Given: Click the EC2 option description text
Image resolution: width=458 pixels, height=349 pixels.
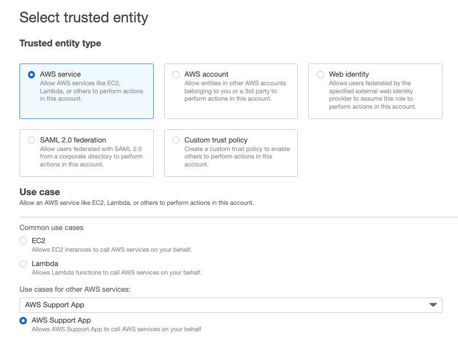Looking at the screenshot, I should [111, 249].
